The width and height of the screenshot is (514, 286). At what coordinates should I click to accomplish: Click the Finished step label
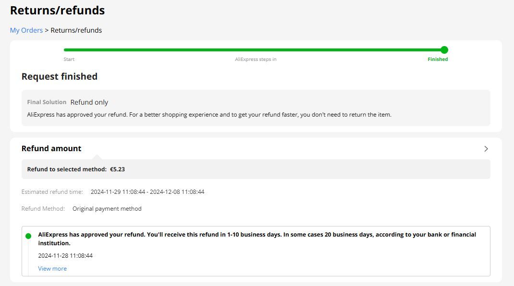click(438, 60)
